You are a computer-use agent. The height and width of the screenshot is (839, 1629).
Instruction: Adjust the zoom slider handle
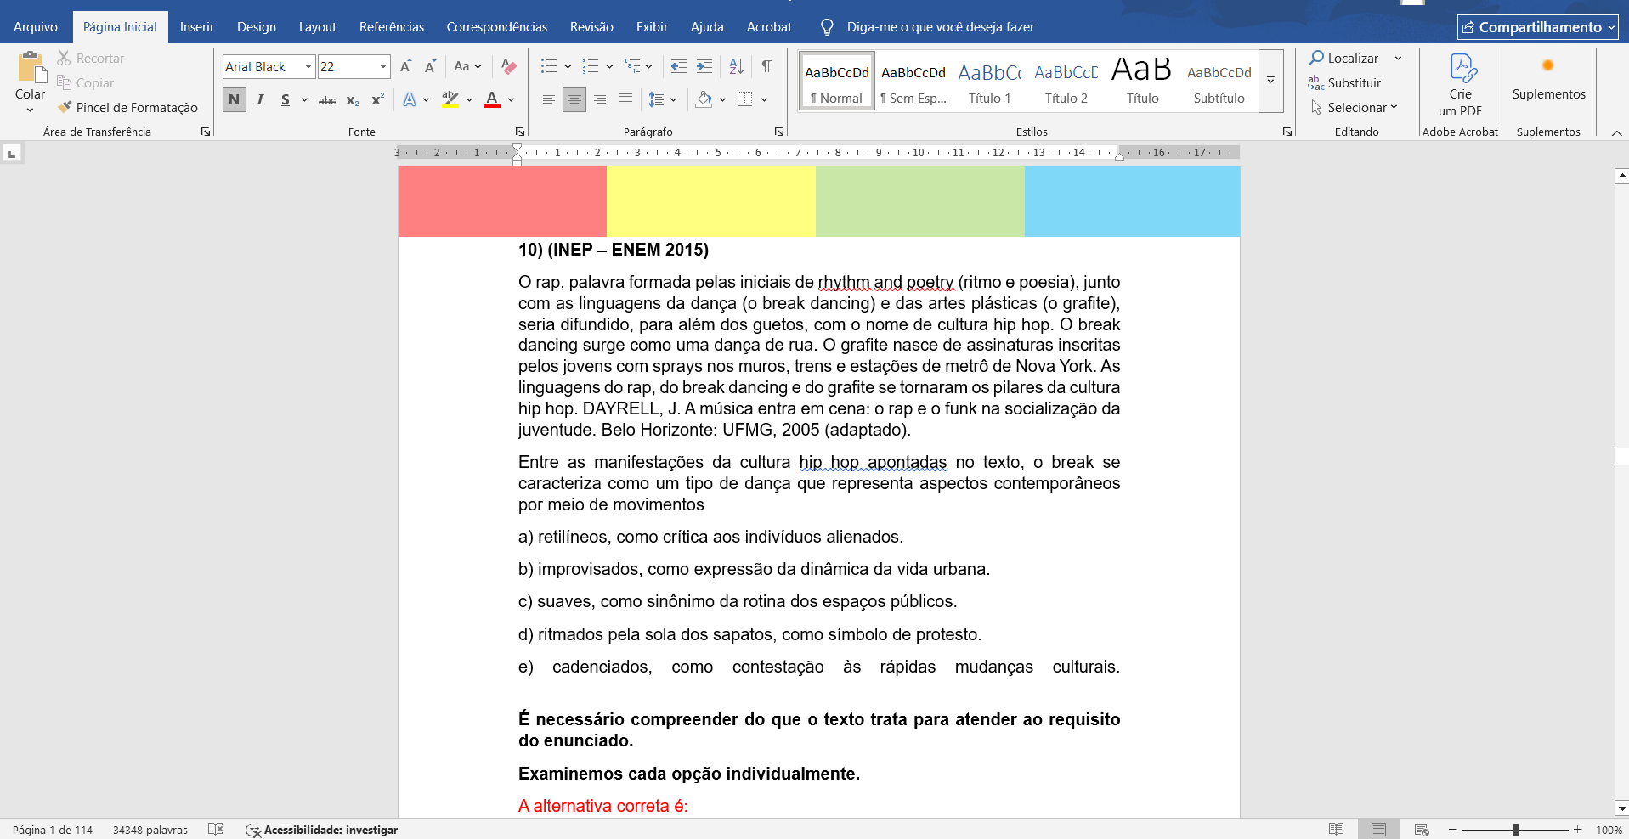click(1515, 830)
